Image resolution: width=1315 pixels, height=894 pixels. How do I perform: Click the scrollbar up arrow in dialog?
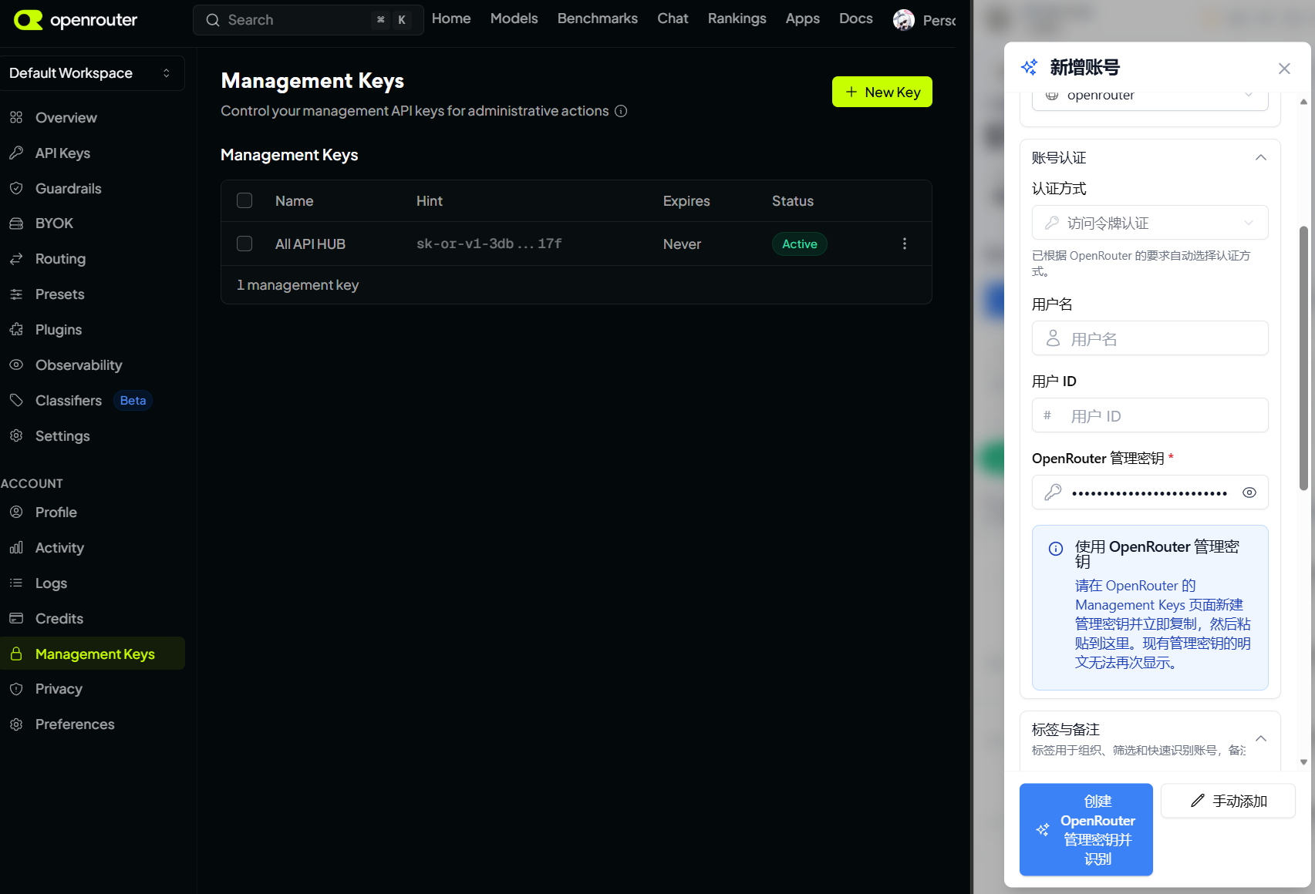pyautogui.click(x=1303, y=102)
